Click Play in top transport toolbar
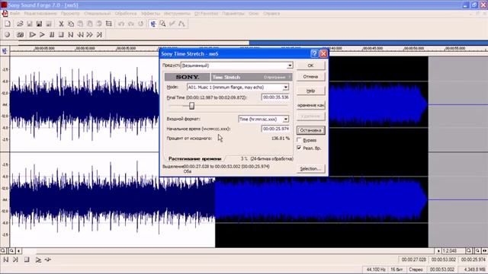Image resolution: width=488 pixels, height=274 pixels. tap(42, 34)
